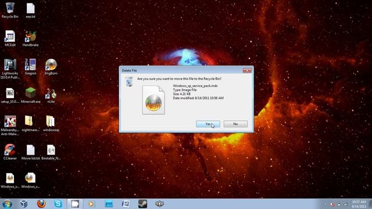The width and height of the screenshot is (372, 209).
Task: Select the Handbrake desktop shortcut
Action: (x=30, y=38)
